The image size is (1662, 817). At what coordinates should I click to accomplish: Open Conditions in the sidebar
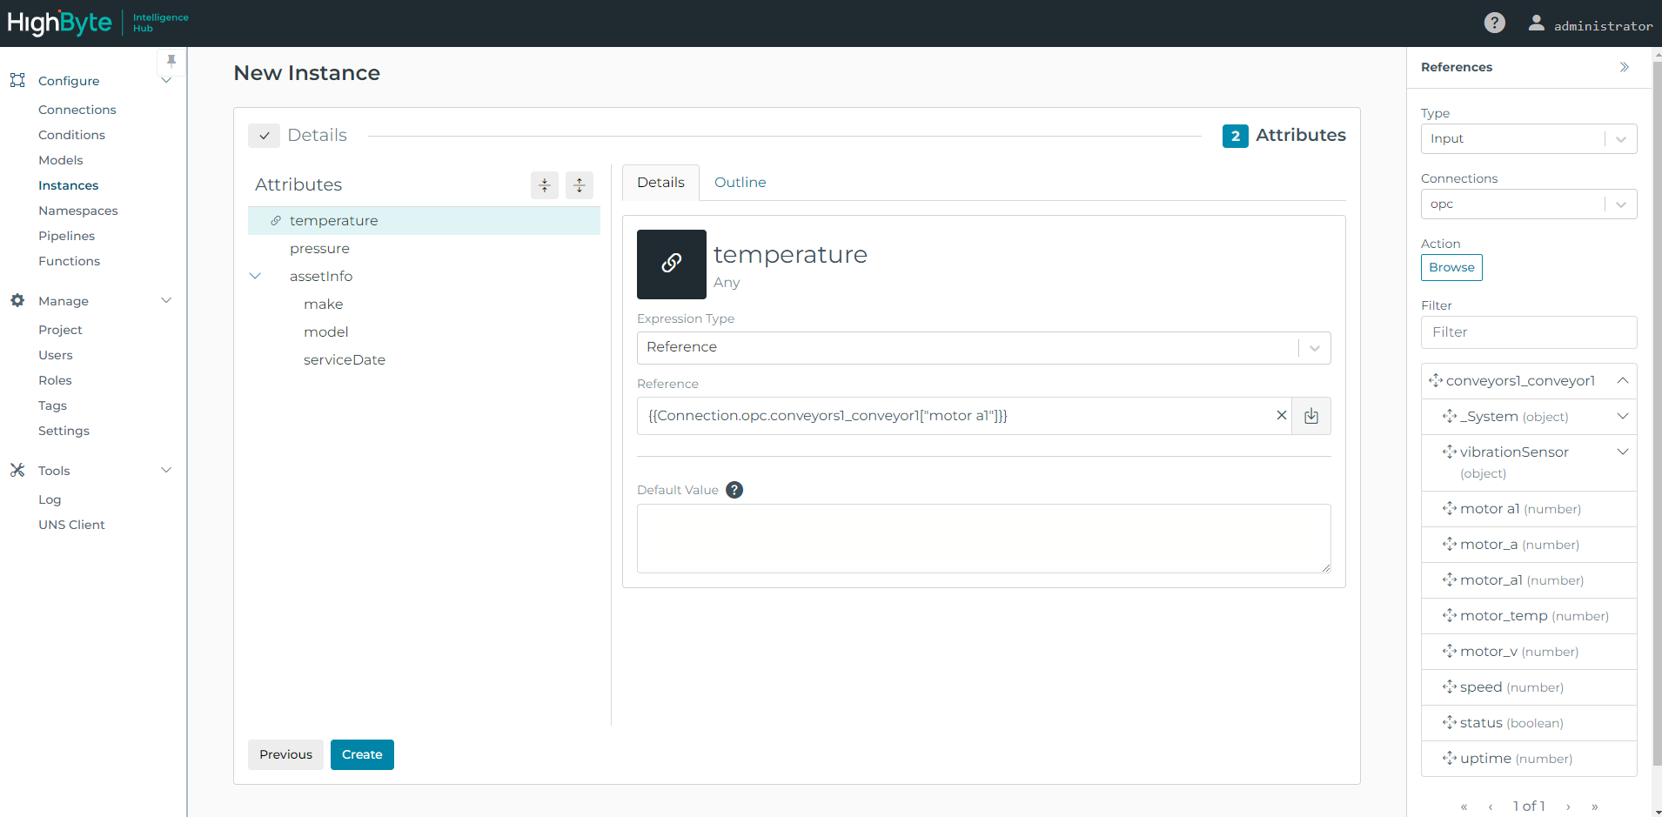coord(71,135)
